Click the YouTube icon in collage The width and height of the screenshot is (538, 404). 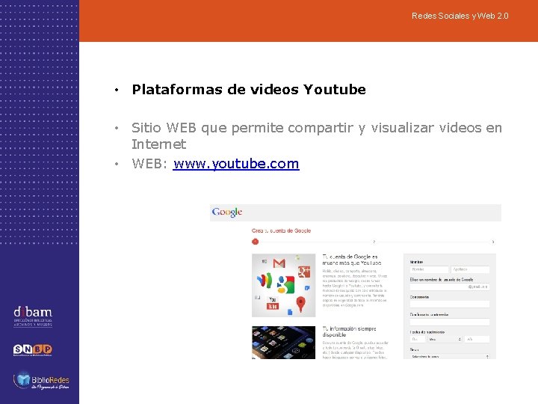273,303
